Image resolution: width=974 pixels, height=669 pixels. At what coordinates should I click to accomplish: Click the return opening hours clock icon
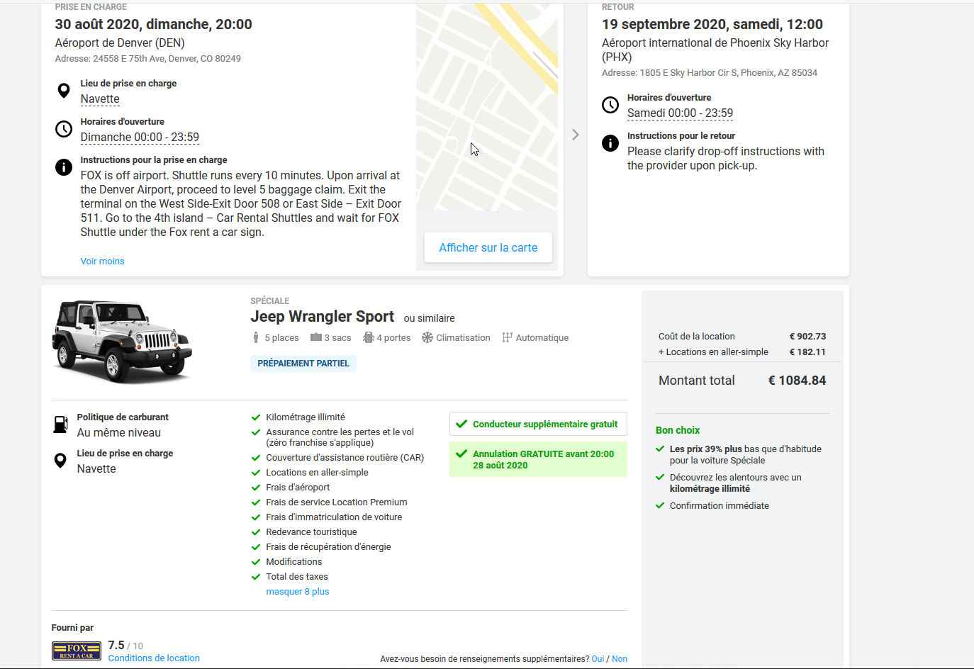(x=610, y=105)
